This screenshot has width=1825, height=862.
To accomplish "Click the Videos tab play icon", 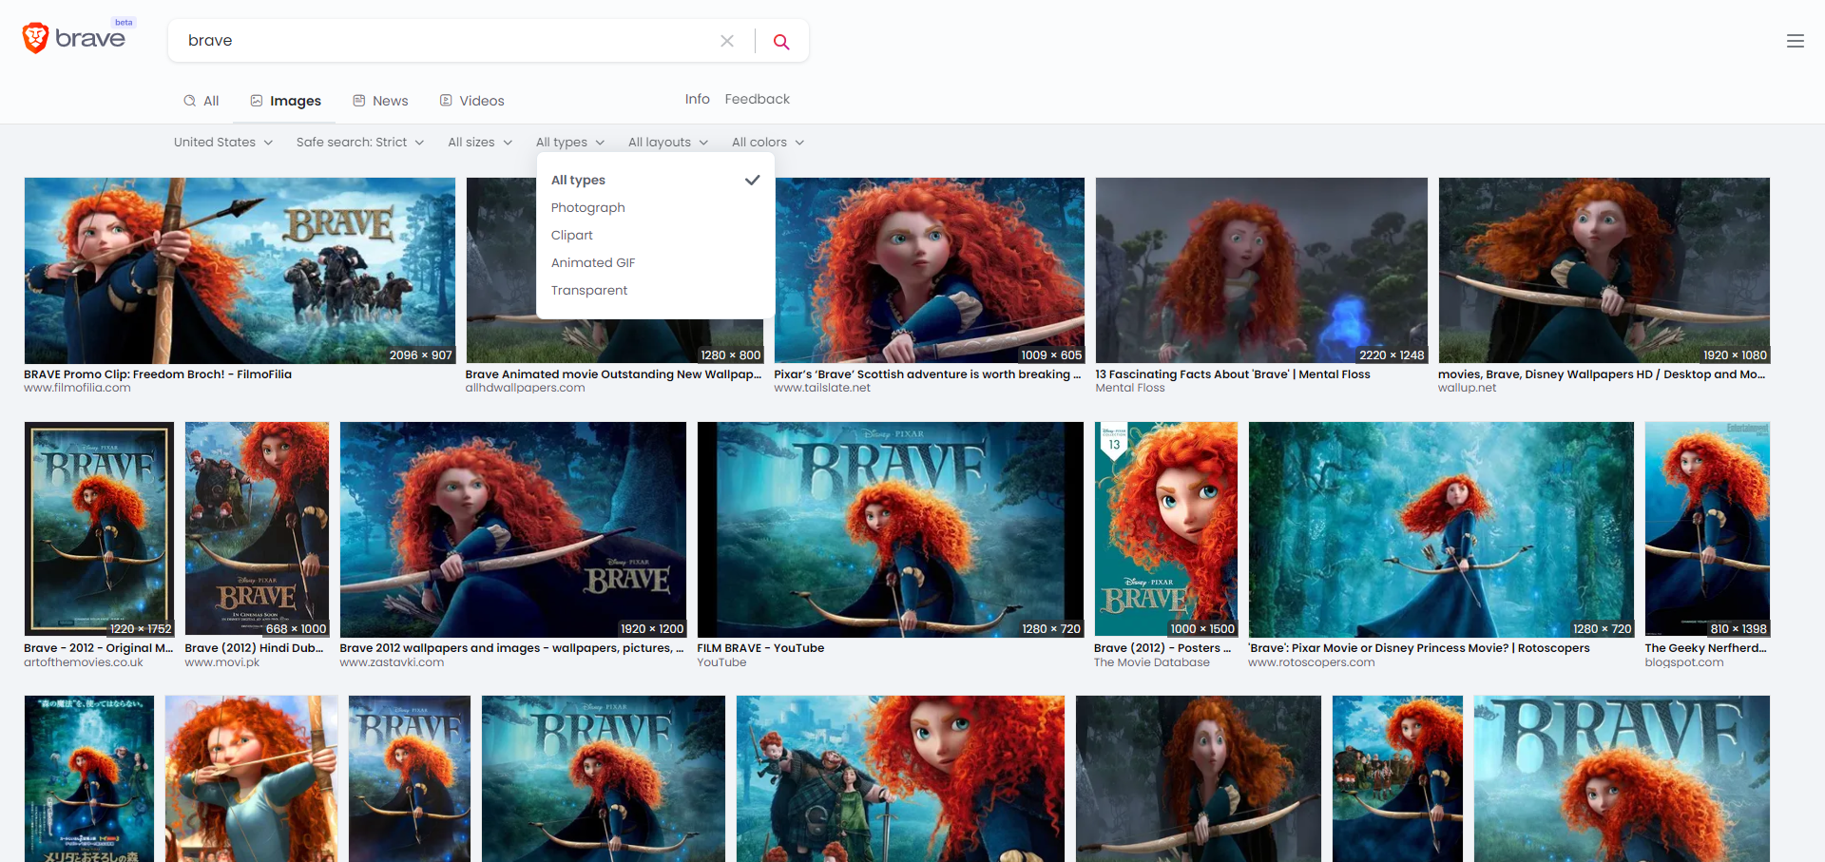I will 446,101.
